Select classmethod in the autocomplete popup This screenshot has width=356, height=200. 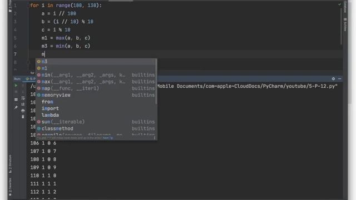tap(96, 128)
